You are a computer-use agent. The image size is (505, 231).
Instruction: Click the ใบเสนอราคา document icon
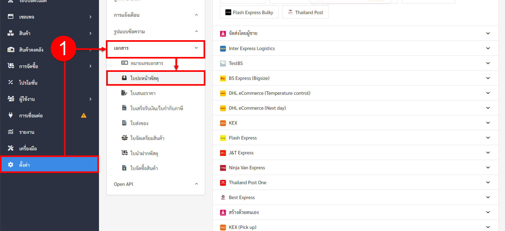(x=124, y=93)
